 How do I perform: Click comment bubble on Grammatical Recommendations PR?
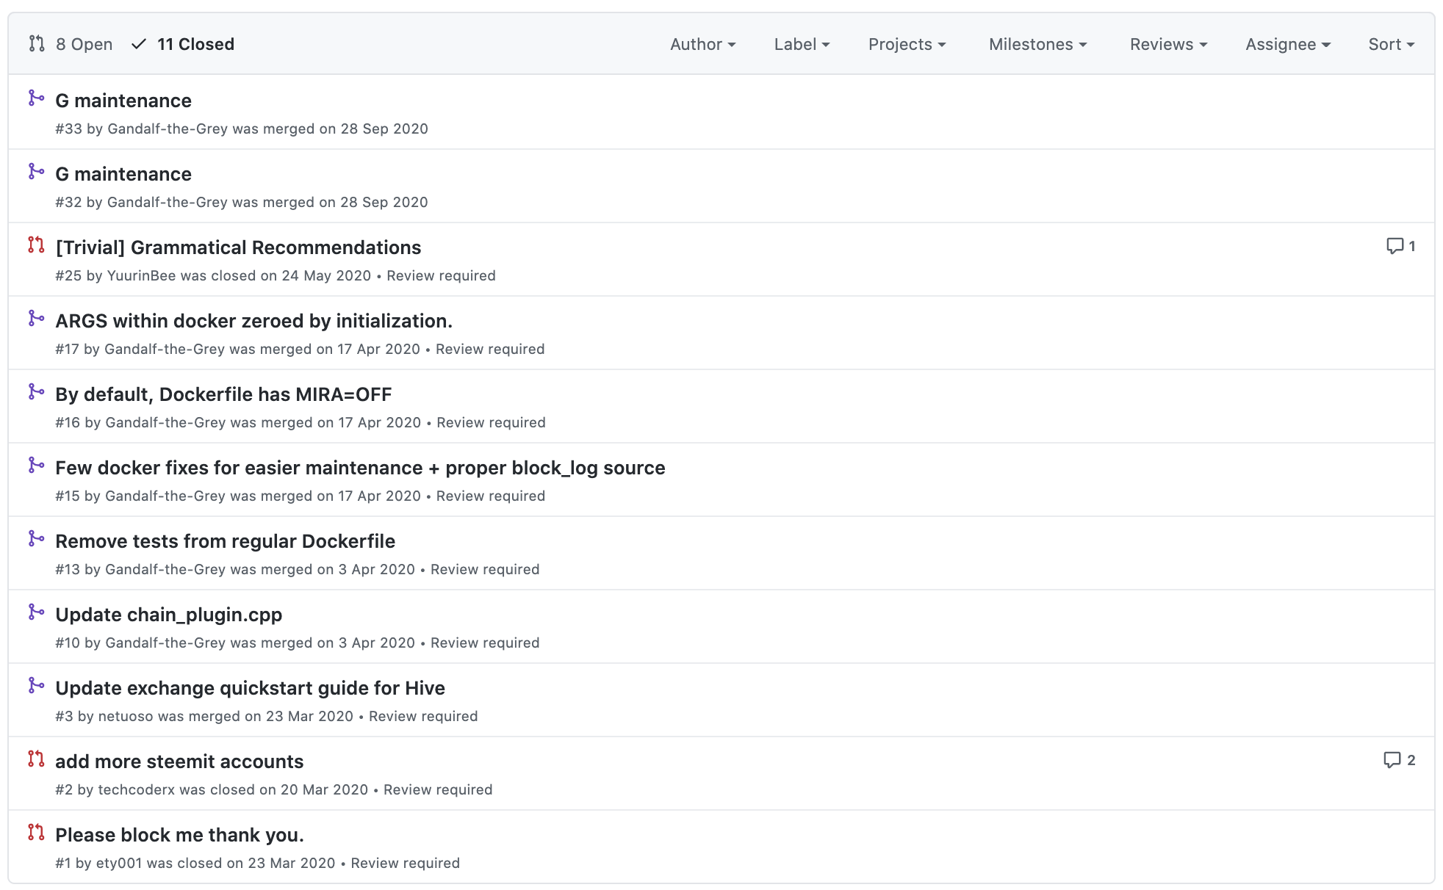(1394, 246)
